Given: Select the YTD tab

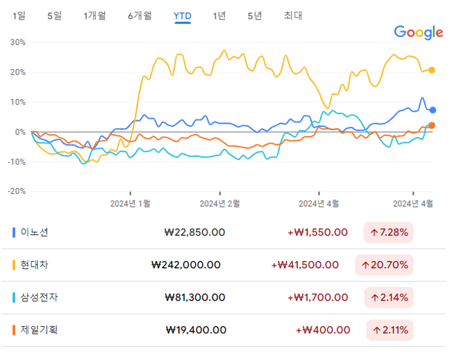Looking at the screenshot, I should pyautogui.click(x=182, y=16).
